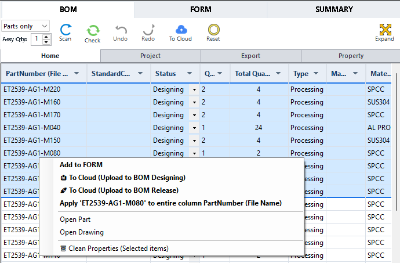The width and height of the screenshot is (400, 263).
Task: Open Ma... column filter arrow
Action: pyautogui.click(x=355, y=74)
